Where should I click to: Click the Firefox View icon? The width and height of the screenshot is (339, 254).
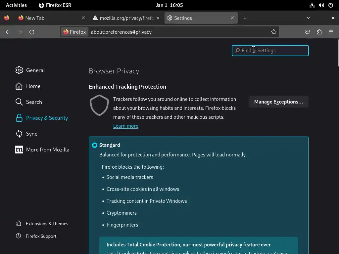pos(7,18)
